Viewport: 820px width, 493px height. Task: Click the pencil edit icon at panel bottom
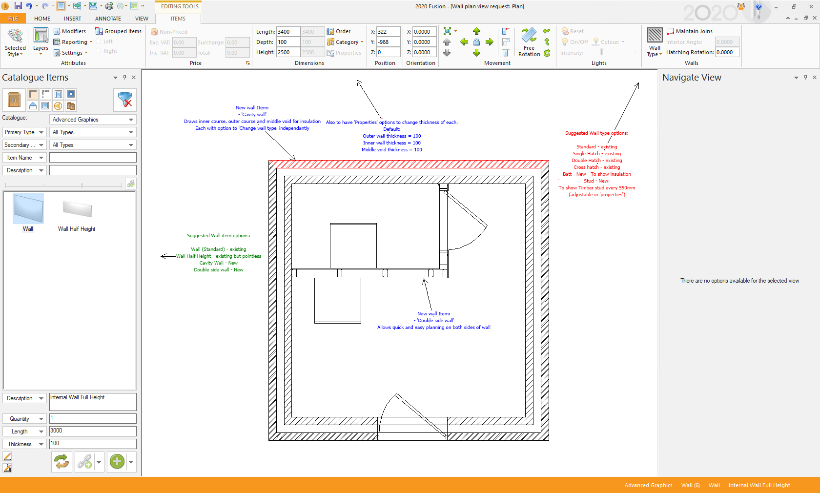[x=7, y=456]
